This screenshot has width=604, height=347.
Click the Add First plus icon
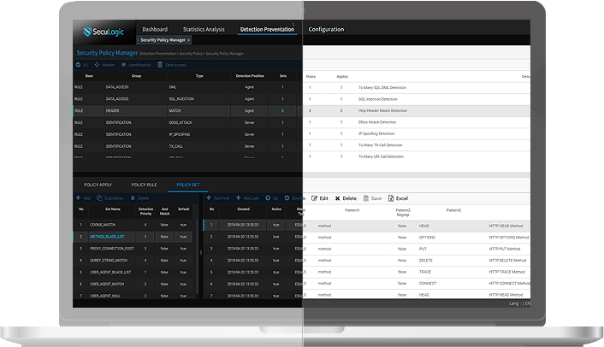click(207, 197)
